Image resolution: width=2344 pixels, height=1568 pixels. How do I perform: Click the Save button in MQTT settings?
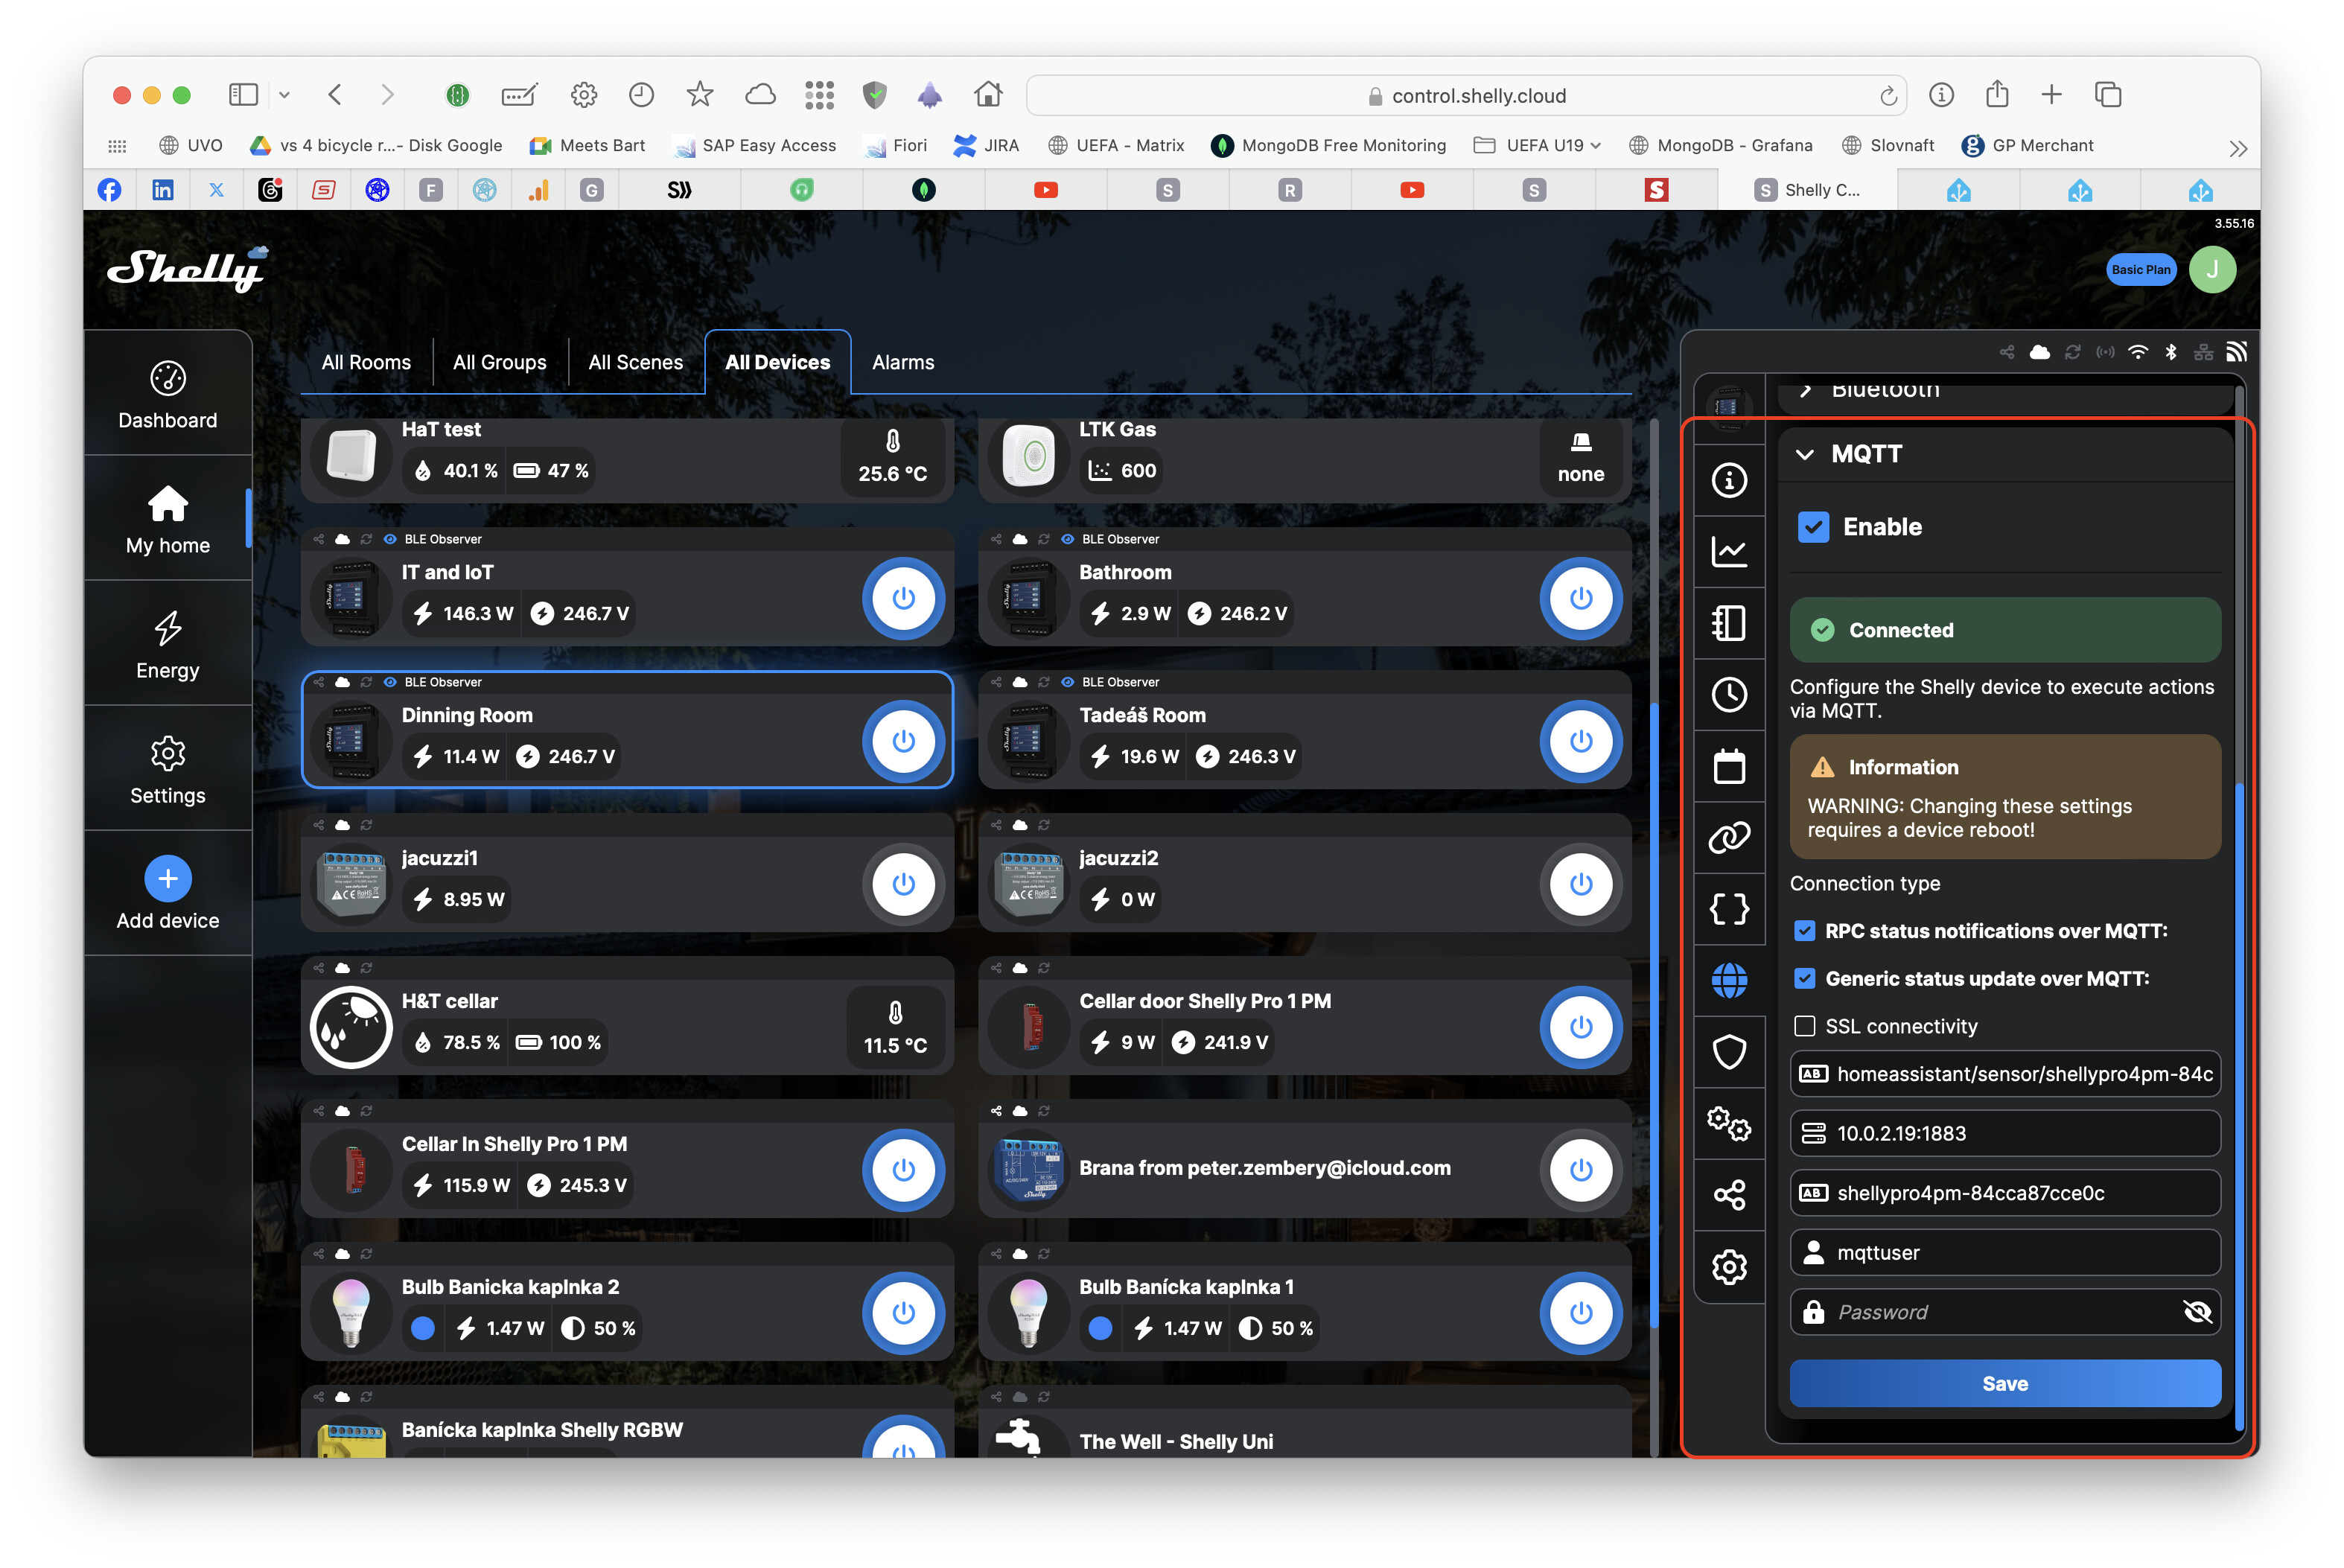click(2004, 1383)
